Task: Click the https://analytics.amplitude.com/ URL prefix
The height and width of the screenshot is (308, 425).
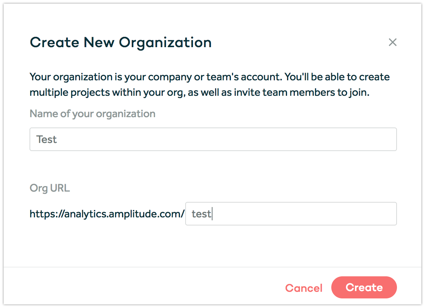Action: [107, 214]
